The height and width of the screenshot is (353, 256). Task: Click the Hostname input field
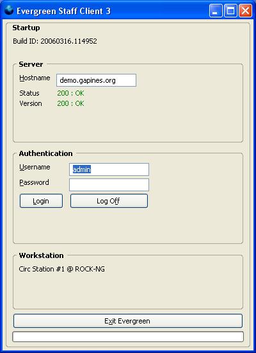point(96,80)
